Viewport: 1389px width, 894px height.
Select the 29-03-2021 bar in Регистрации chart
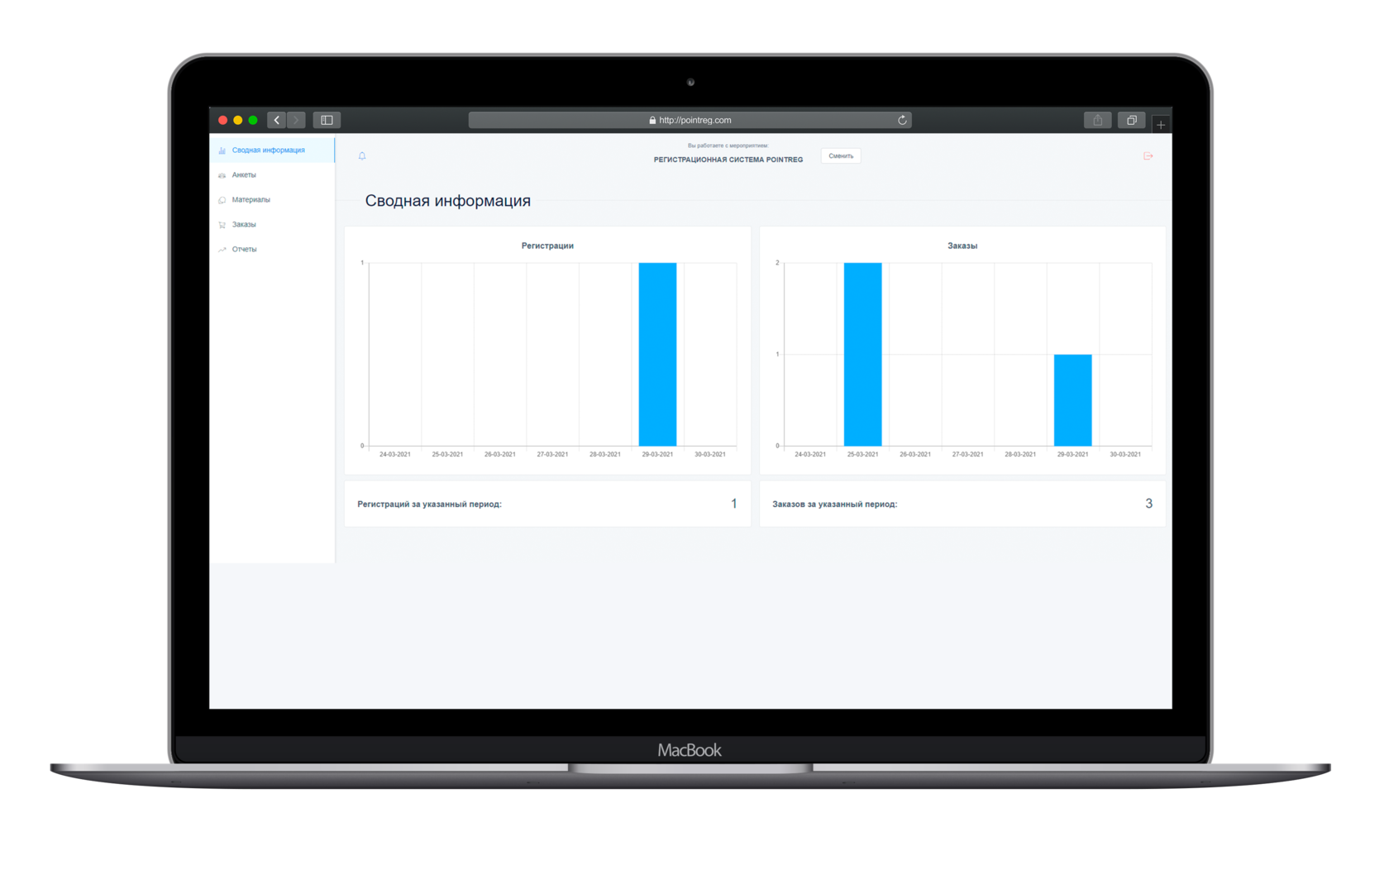[657, 354]
